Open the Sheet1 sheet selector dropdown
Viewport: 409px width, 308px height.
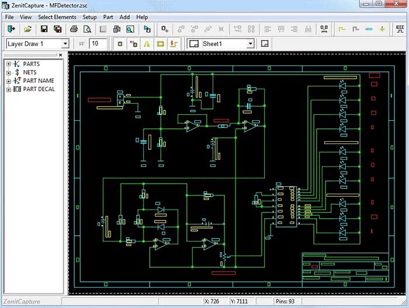click(251, 44)
